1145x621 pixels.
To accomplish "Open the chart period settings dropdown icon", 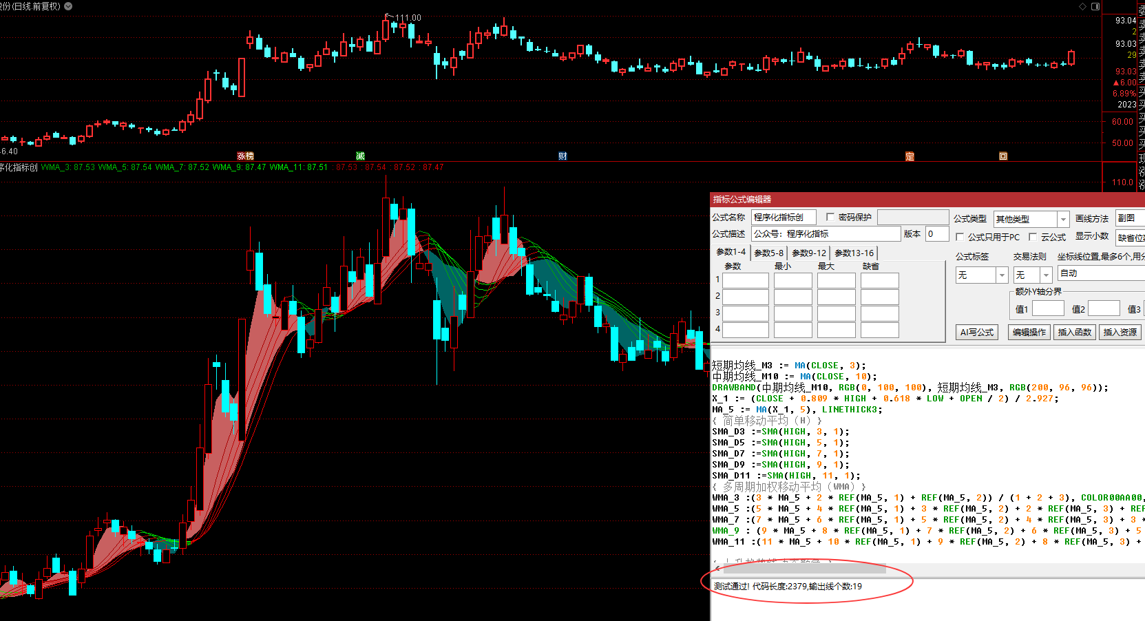I will pos(68,6).
